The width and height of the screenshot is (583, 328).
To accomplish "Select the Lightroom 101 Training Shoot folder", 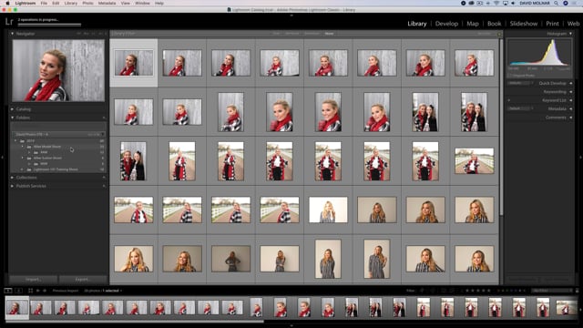I will [56, 169].
